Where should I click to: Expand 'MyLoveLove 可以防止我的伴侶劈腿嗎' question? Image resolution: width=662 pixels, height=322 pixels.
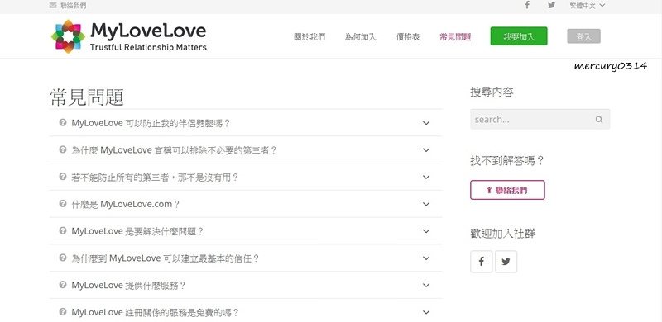coord(246,123)
